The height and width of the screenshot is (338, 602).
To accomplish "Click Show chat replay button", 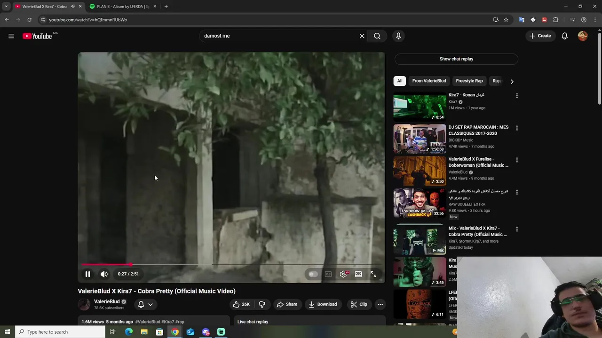I will pos(456,59).
